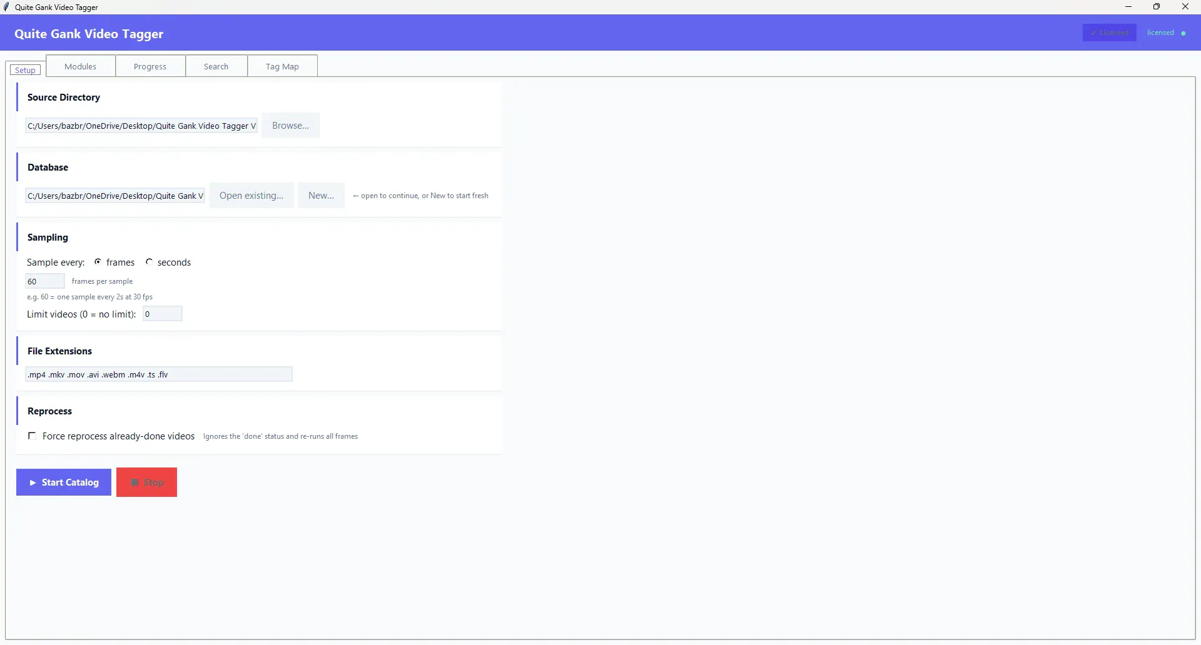View the Tag Map tab

tap(282, 66)
